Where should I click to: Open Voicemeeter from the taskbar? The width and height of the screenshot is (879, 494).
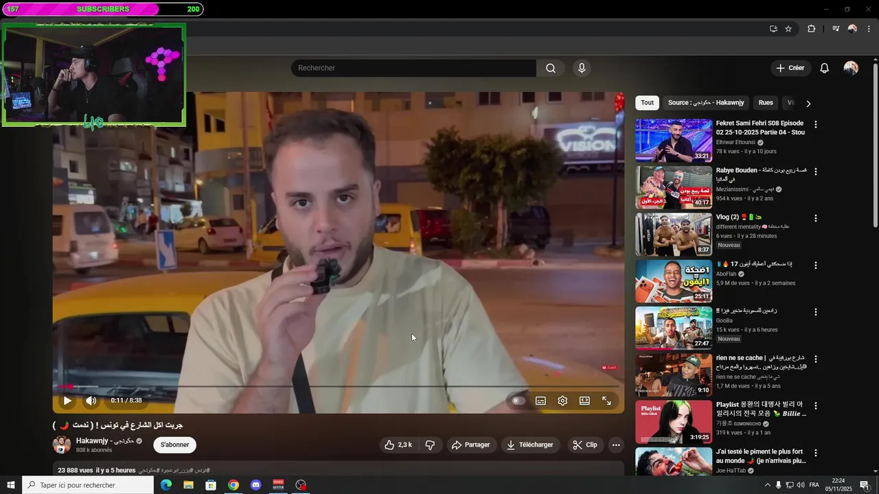[278, 485]
